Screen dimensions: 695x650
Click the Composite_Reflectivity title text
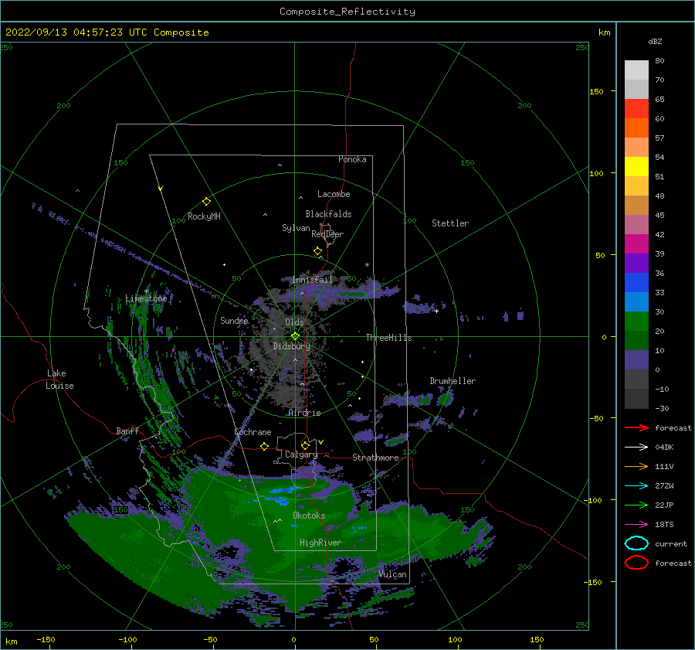347,12
